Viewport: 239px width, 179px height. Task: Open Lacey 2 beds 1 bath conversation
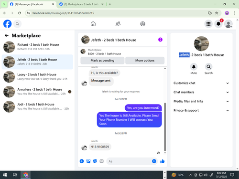coord(37,77)
